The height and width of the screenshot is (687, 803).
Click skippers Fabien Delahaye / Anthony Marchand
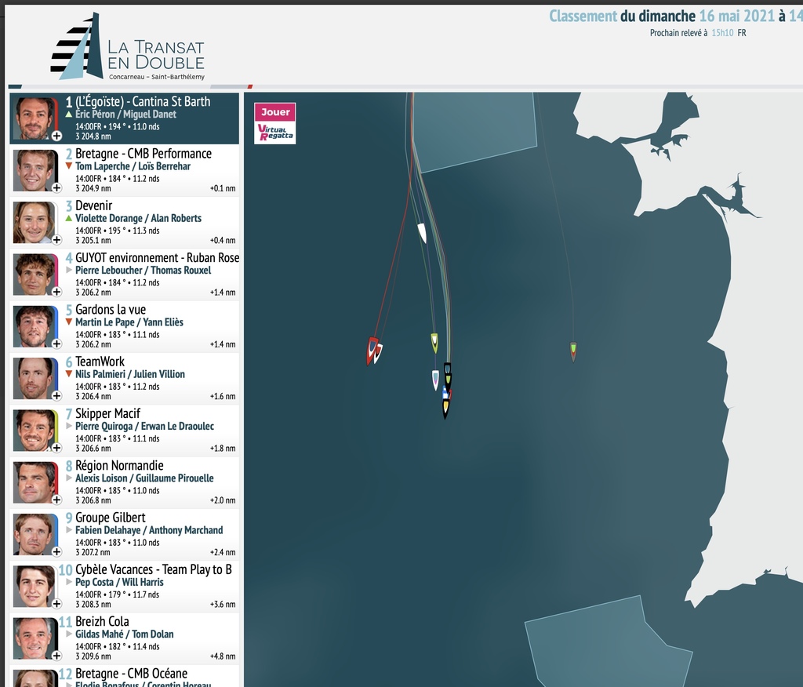pyautogui.click(x=149, y=530)
